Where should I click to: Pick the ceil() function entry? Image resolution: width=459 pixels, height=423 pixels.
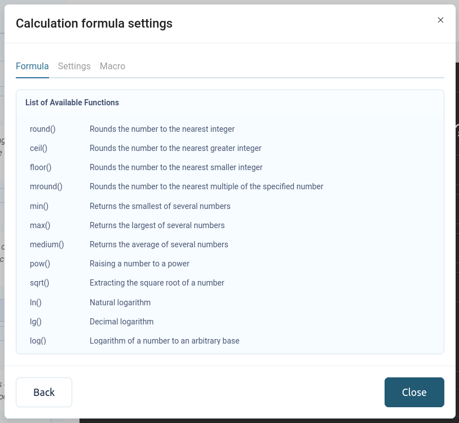[x=38, y=148]
